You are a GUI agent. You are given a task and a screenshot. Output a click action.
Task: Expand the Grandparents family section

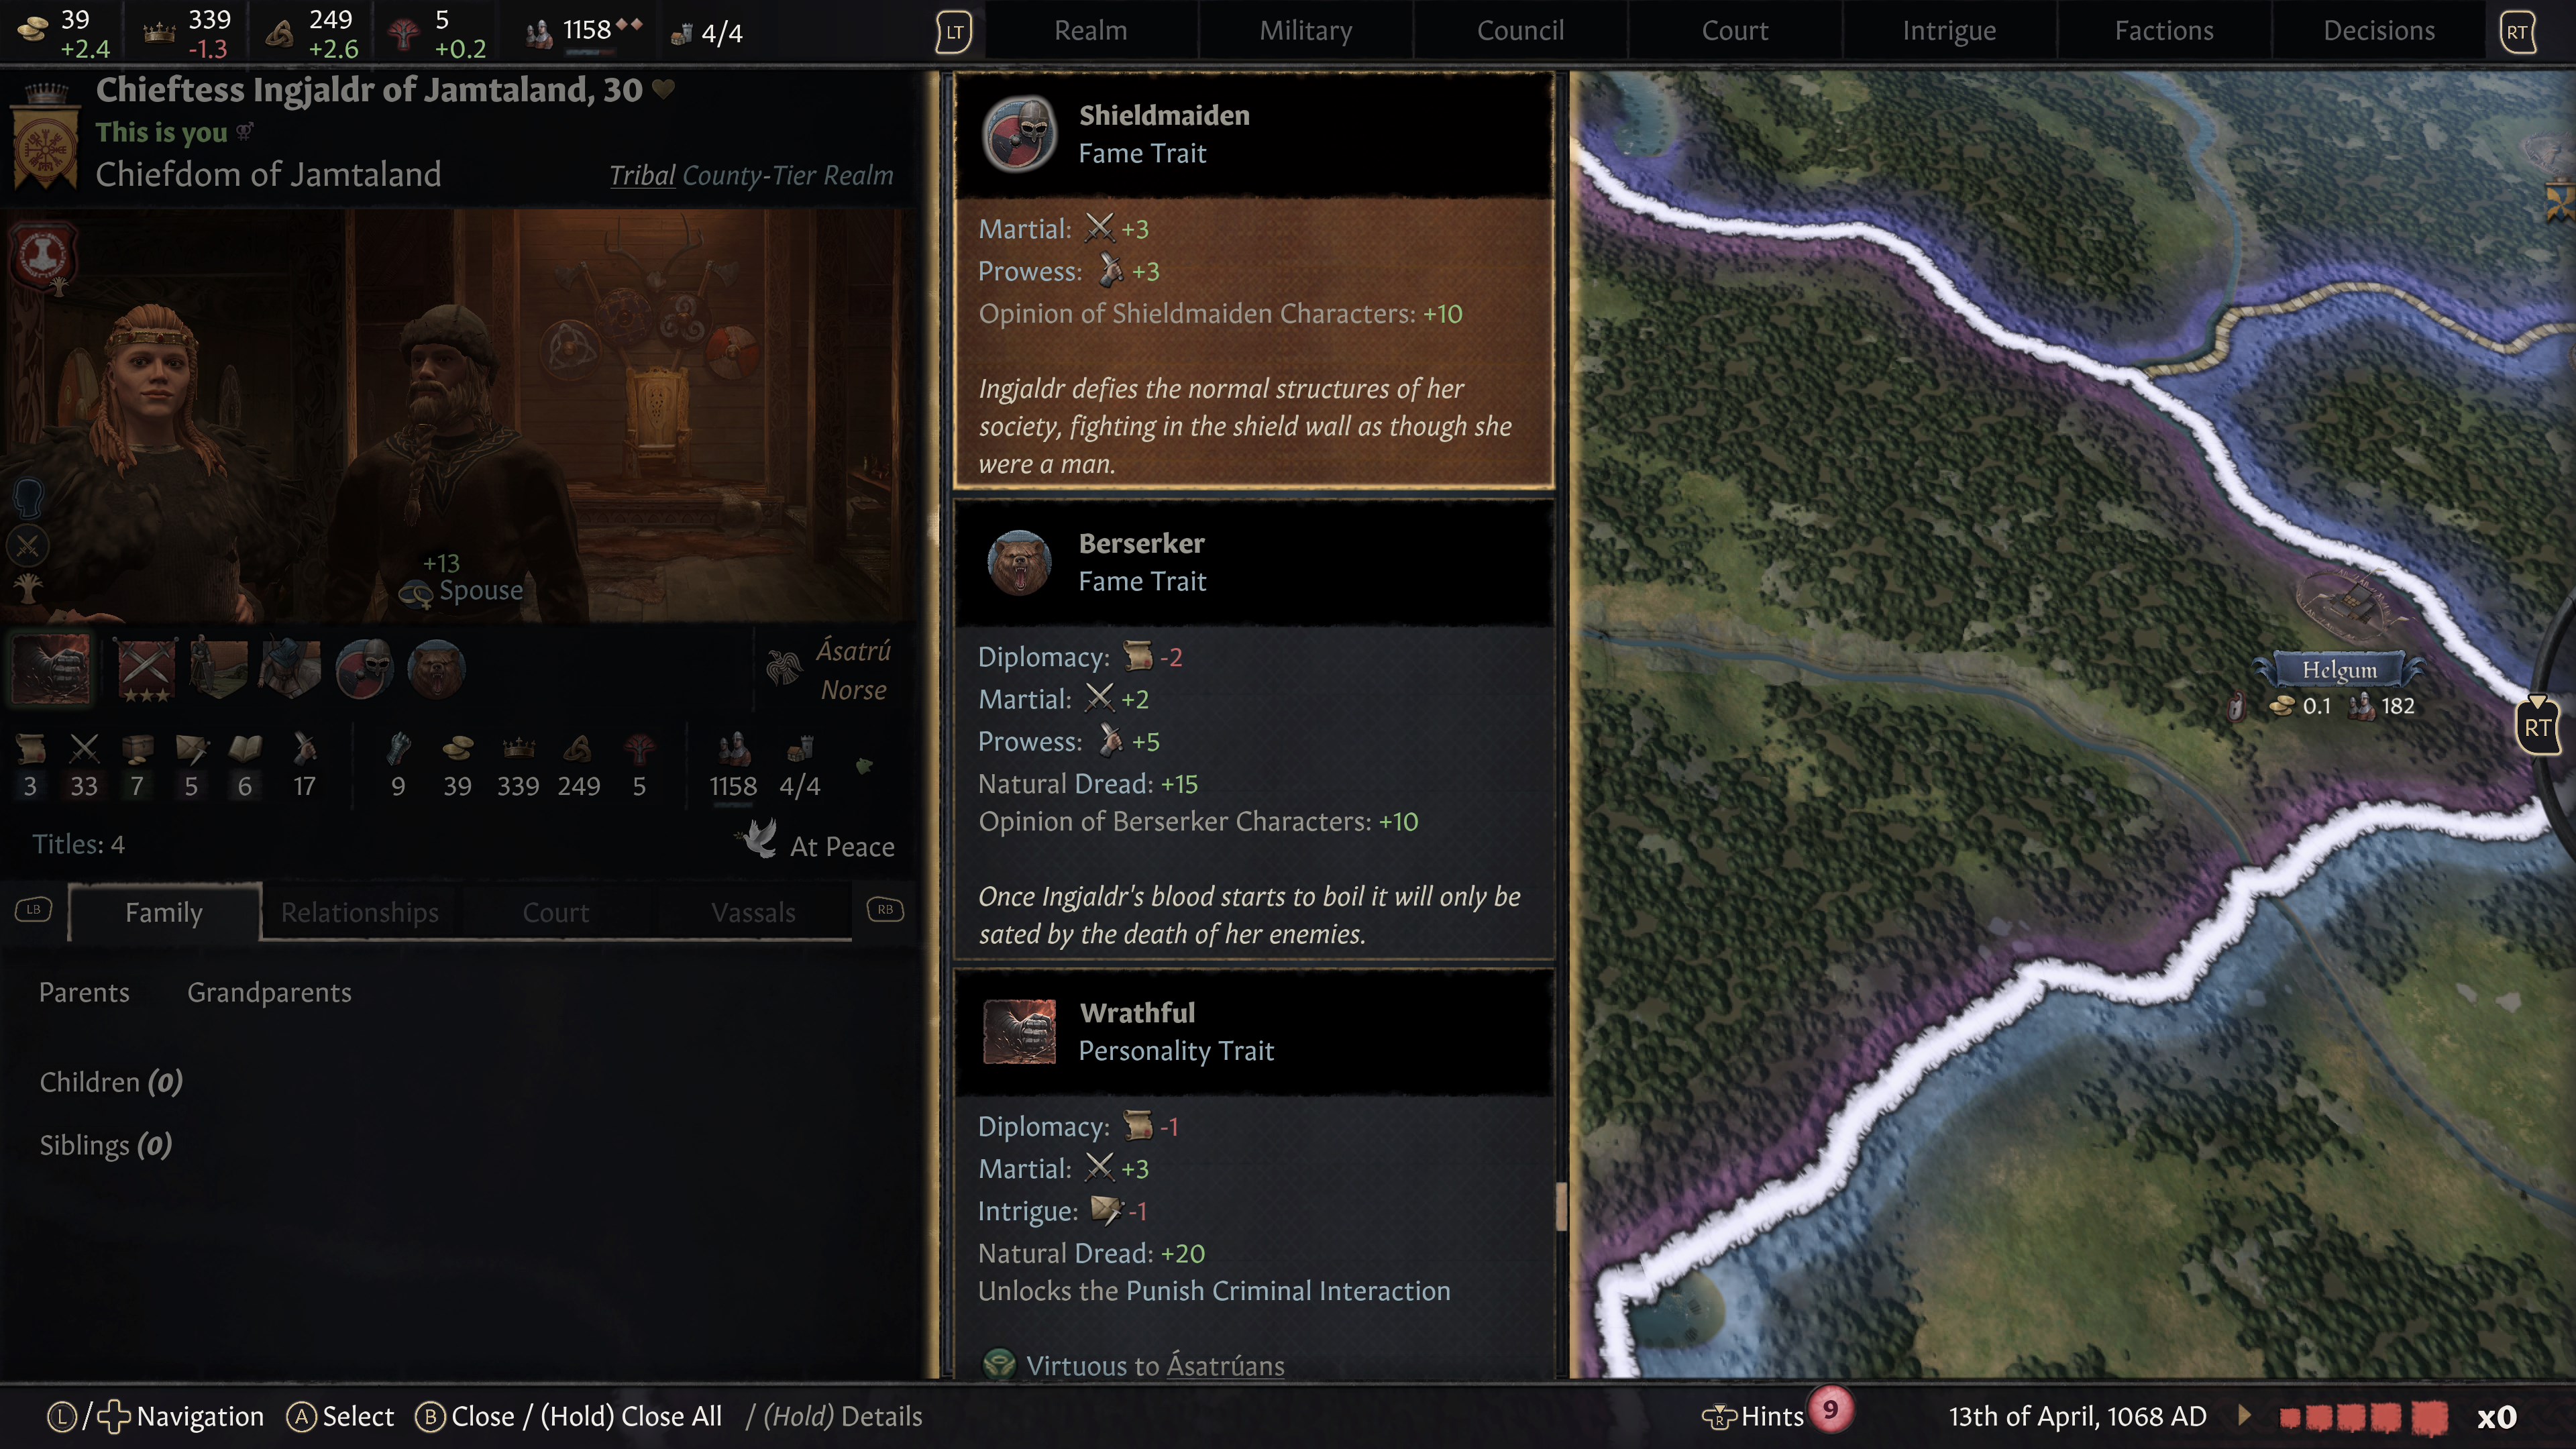click(x=269, y=992)
